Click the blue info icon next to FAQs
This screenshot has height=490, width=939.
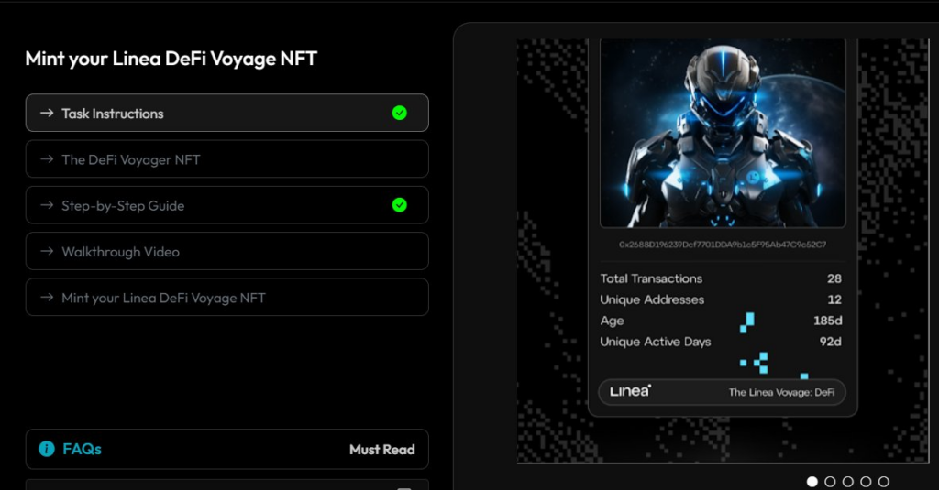[x=47, y=449]
